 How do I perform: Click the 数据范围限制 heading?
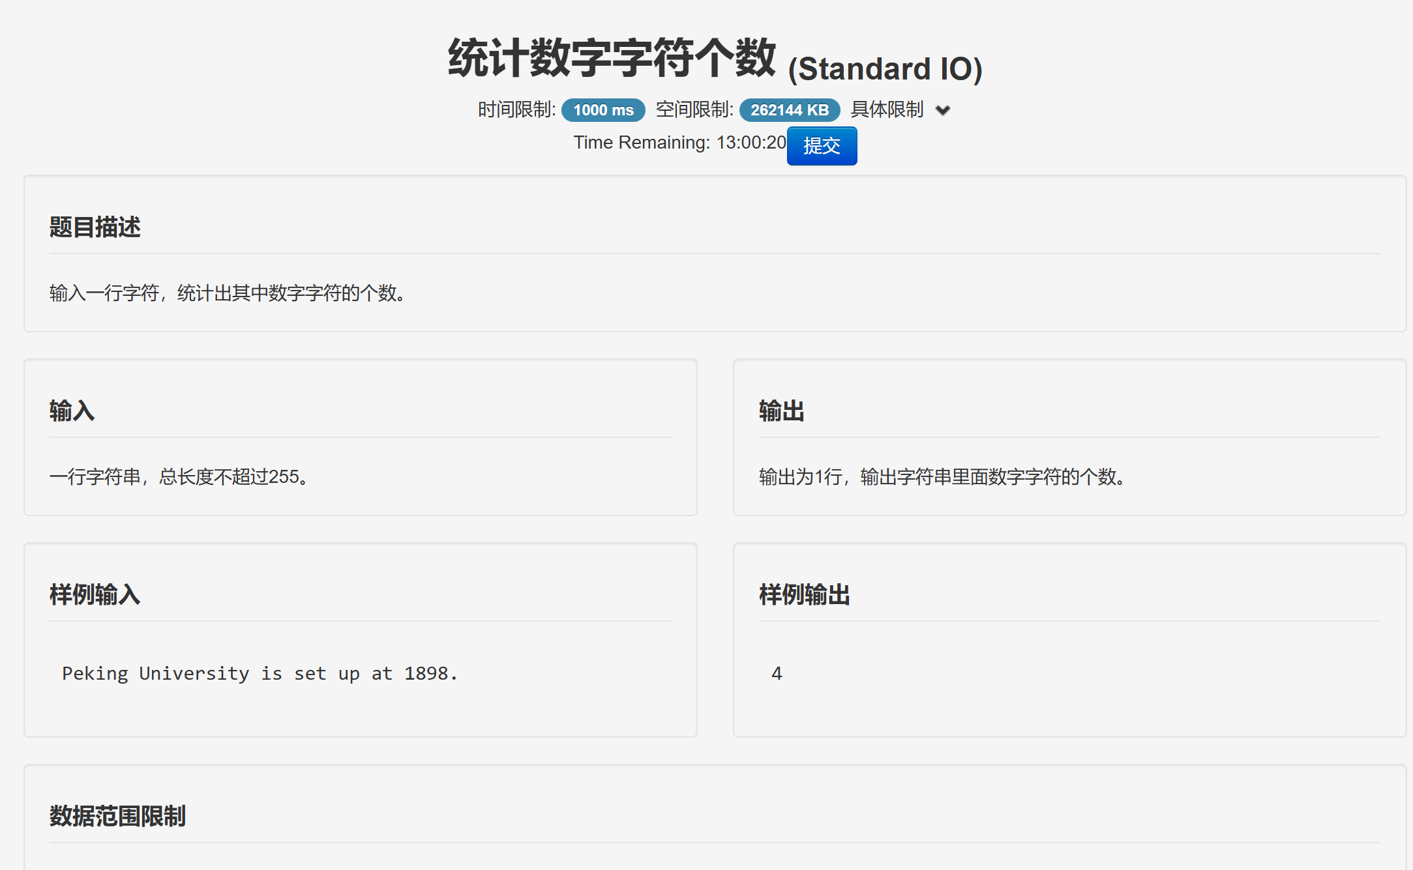pos(118,817)
